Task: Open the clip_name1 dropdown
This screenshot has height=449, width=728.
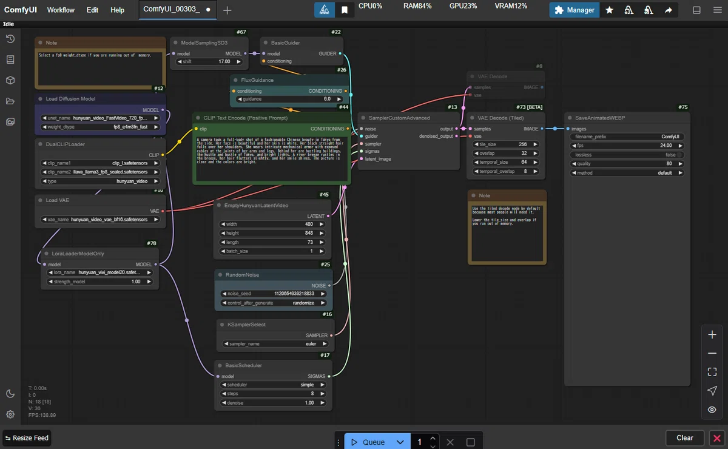Action: point(101,163)
